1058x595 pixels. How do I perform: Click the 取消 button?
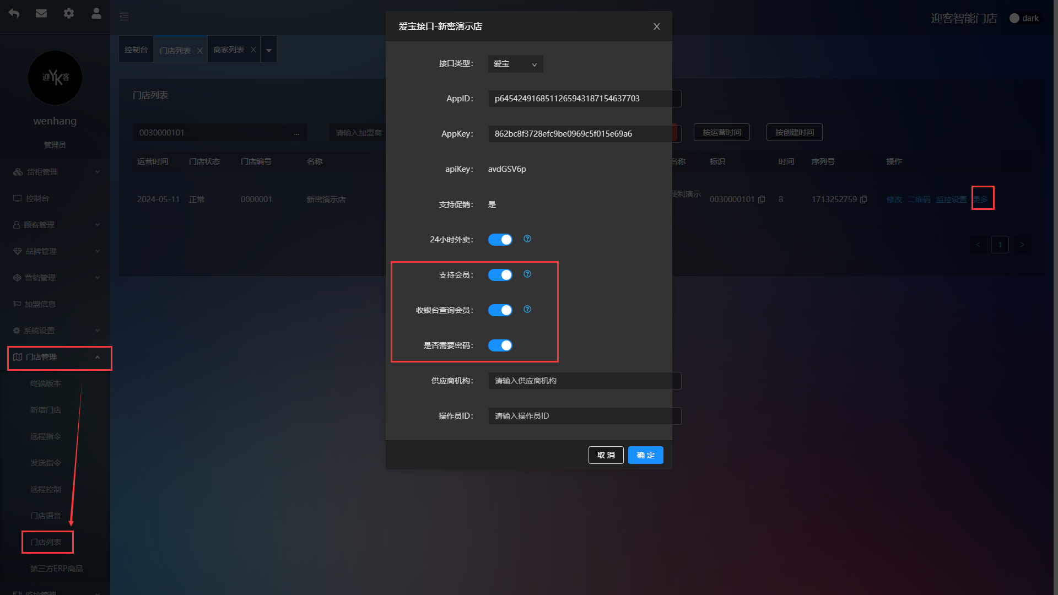tap(606, 455)
